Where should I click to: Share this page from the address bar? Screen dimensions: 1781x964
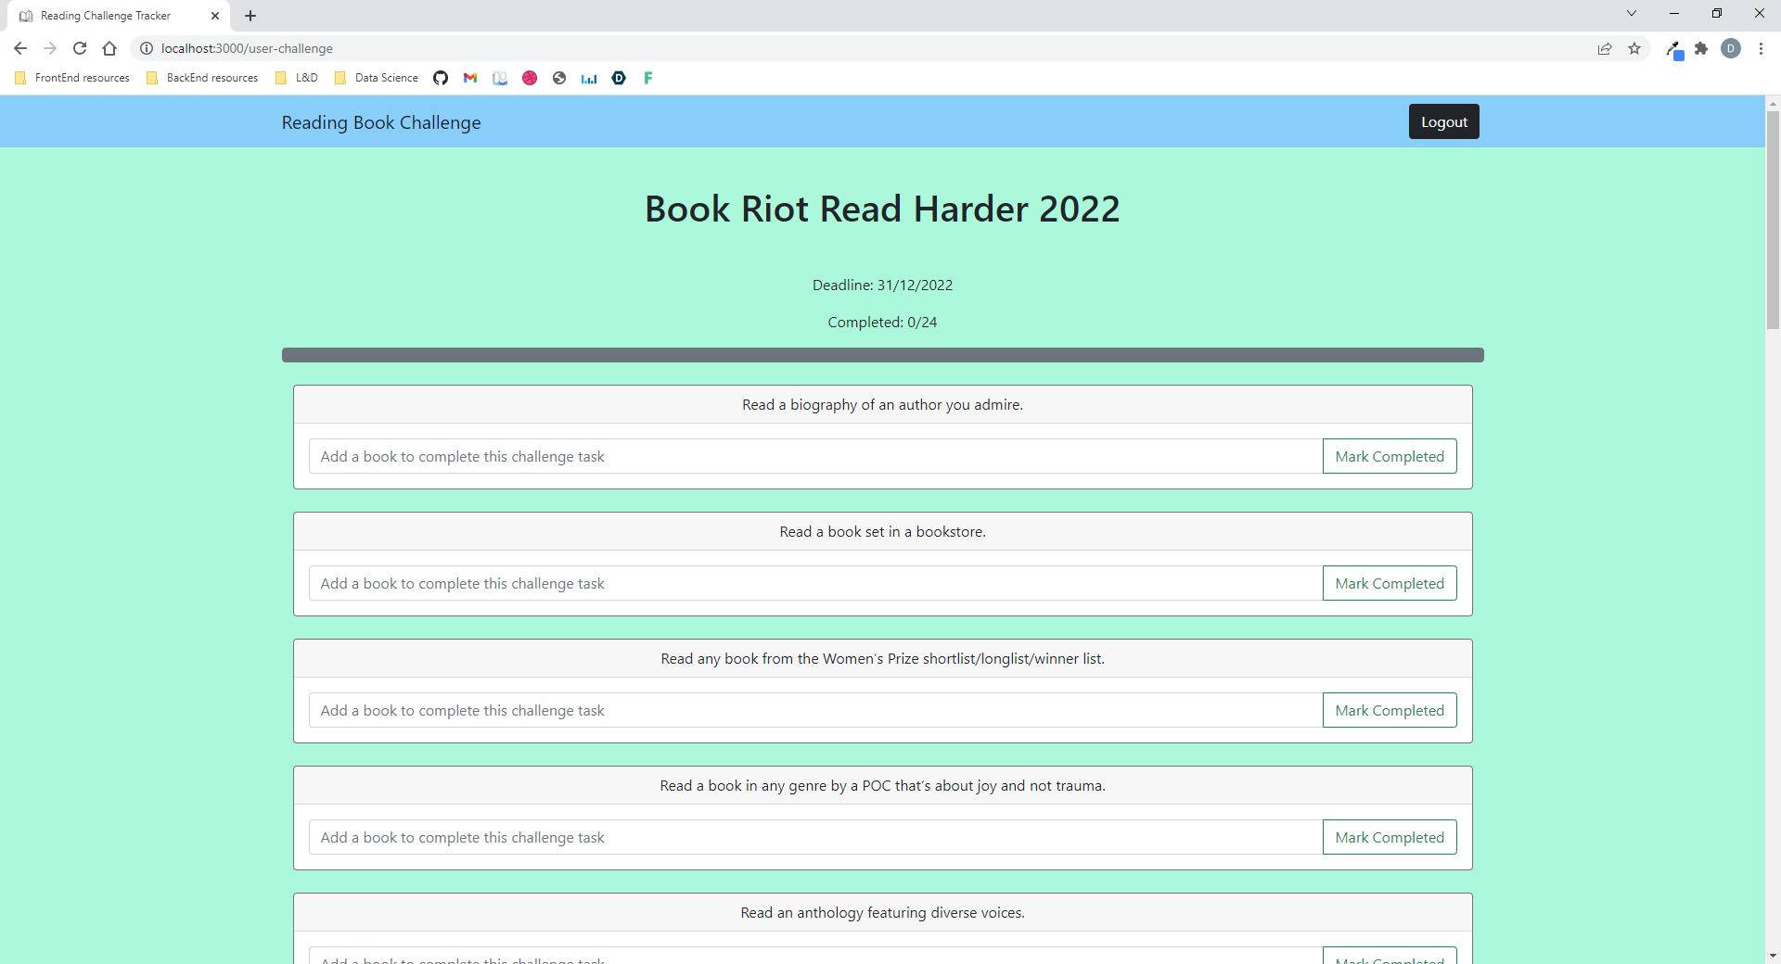point(1605,48)
